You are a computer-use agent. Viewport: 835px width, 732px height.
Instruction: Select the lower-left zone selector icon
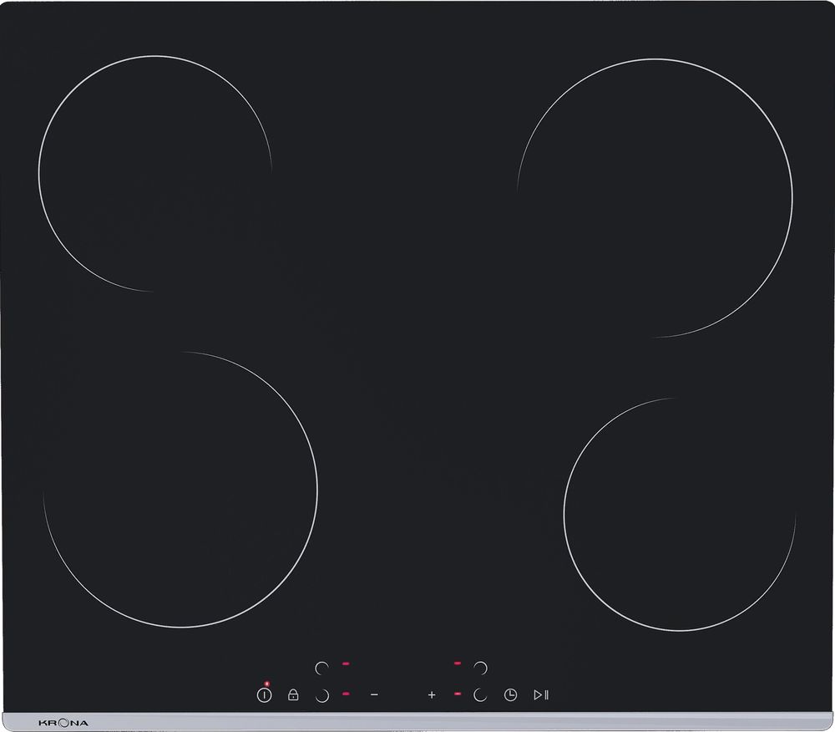pos(322,694)
